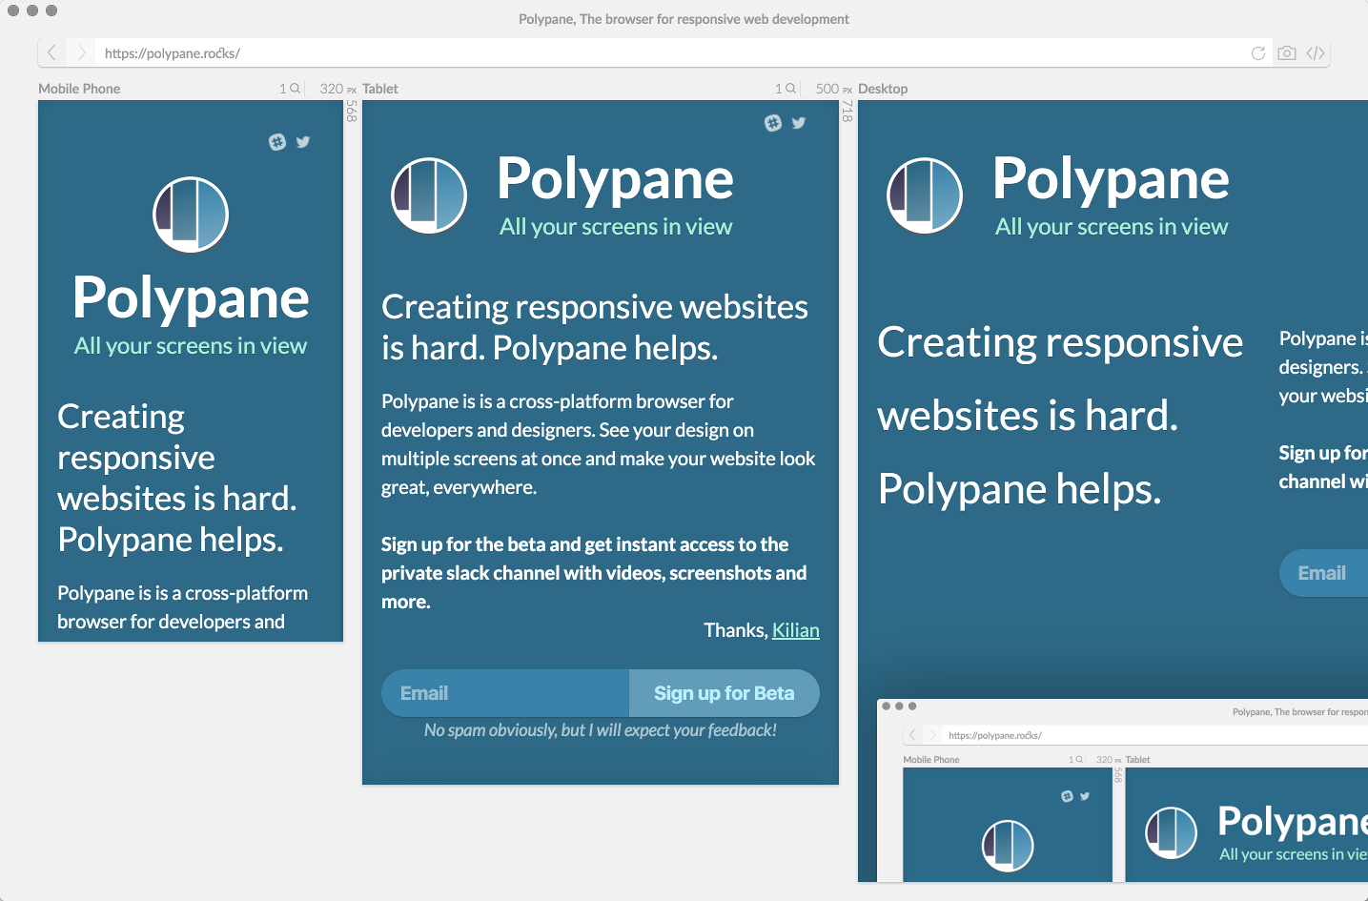Take a screenshot using the camera icon
Screen dimensions: 1368x901
click(x=1287, y=53)
